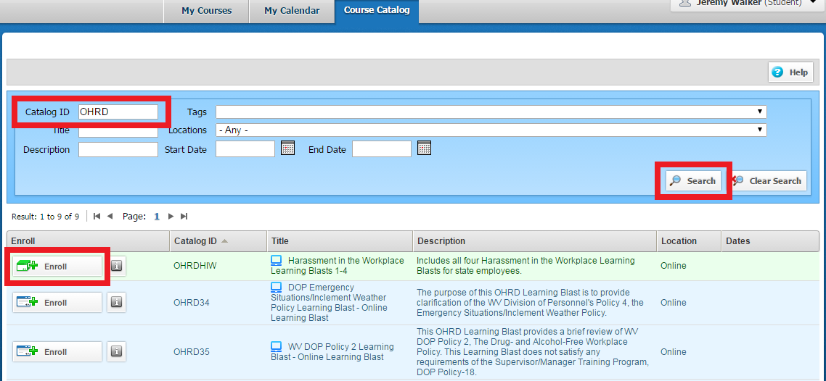This screenshot has width=826, height=381.
Task: Enroll in the OHRD35 course
Action: [x=57, y=351]
